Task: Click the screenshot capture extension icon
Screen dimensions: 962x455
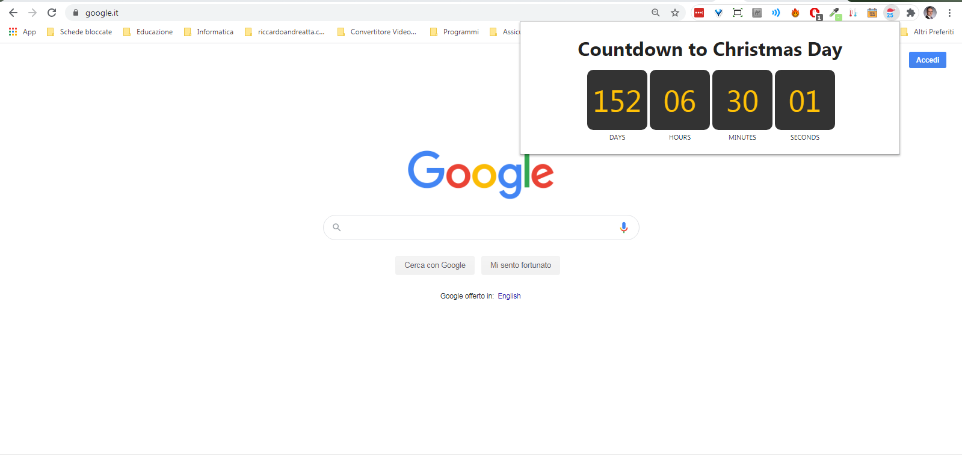Action: [x=738, y=13]
